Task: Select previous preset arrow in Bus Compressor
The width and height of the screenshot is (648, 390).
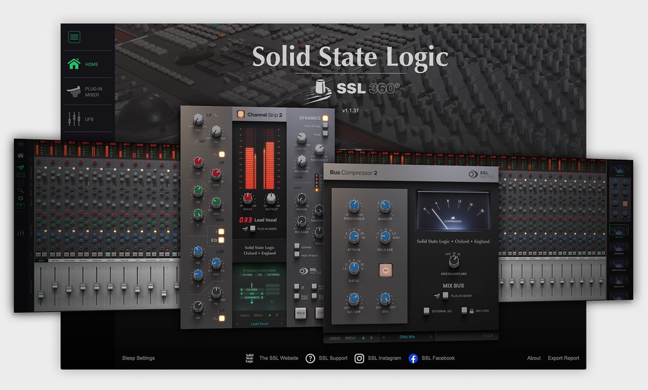Action: 383,337
